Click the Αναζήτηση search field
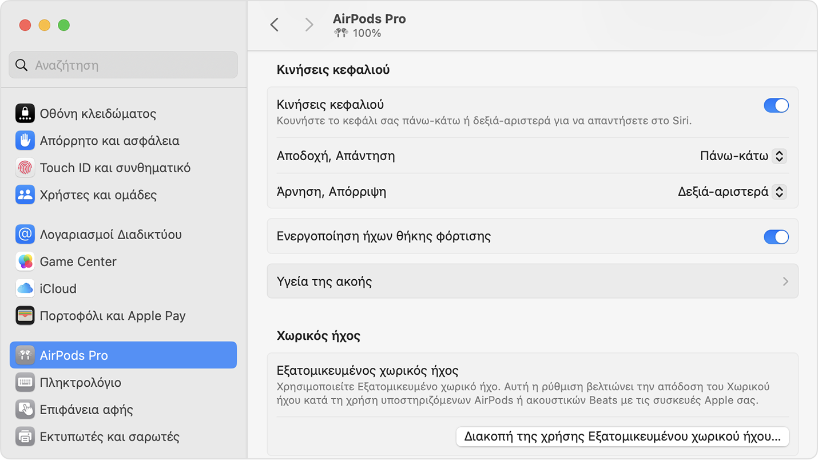 point(123,65)
